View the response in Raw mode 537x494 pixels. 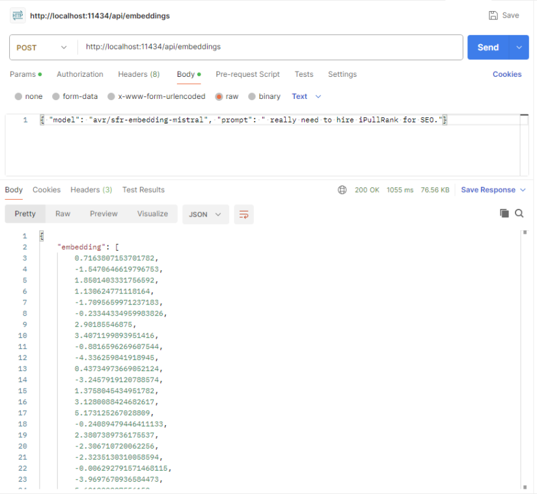(x=62, y=213)
